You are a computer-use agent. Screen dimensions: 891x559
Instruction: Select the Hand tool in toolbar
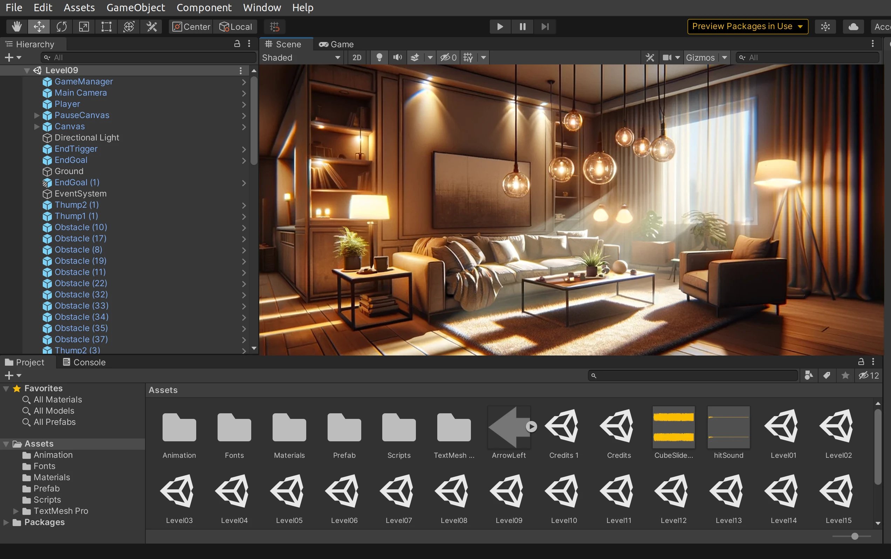coord(17,27)
